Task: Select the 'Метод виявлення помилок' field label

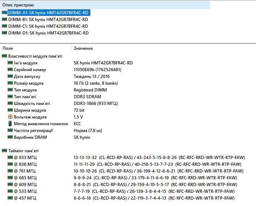Action: click(41, 124)
